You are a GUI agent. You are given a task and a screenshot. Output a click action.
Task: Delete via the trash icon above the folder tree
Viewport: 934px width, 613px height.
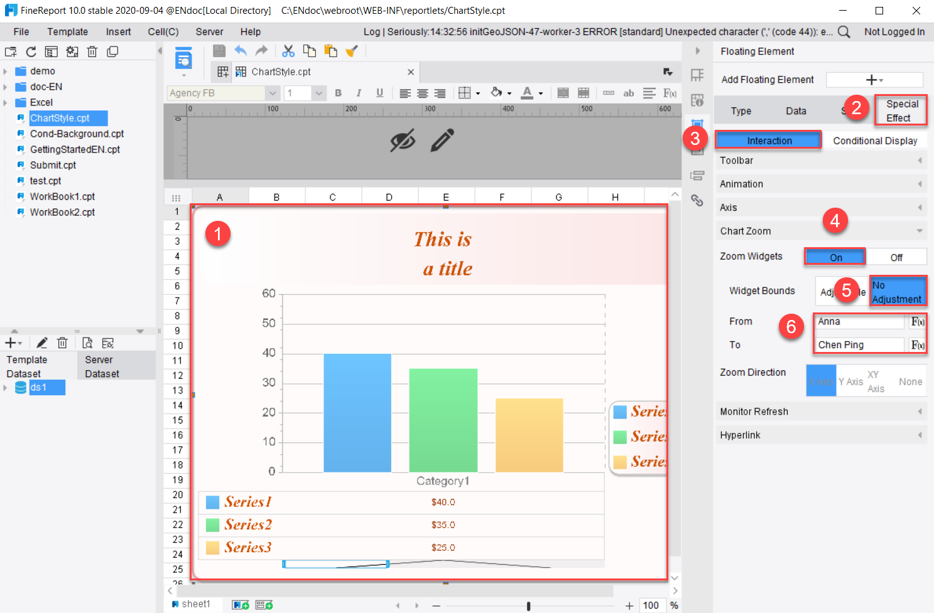(92, 51)
